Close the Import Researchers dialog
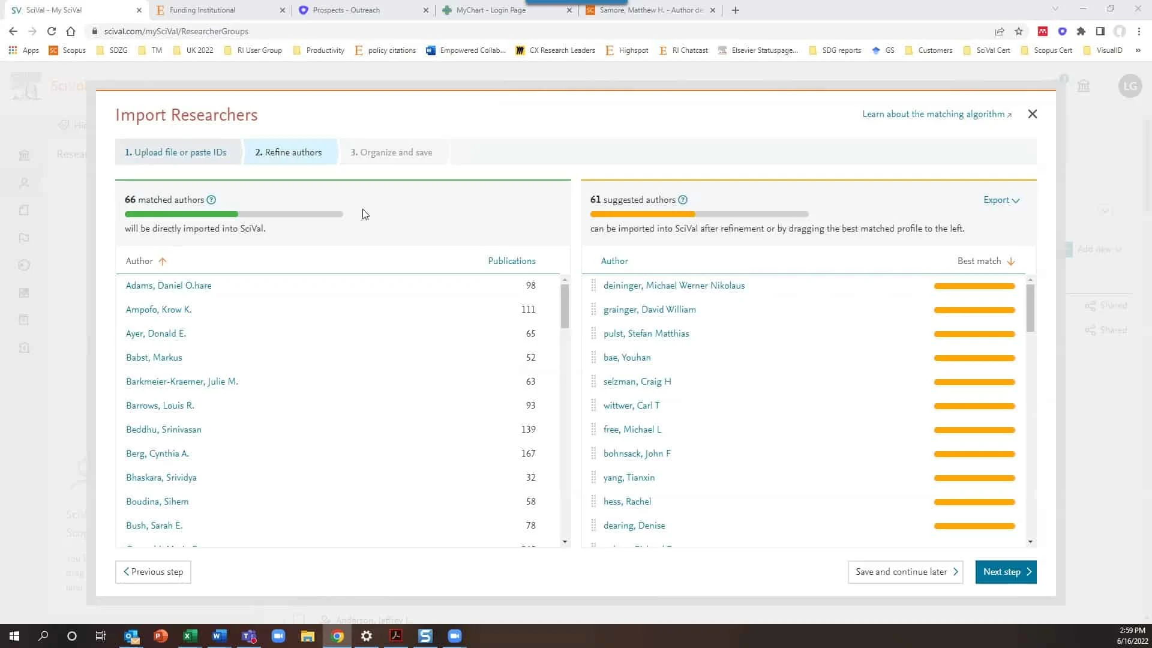The height and width of the screenshot is (648, 1152). tap(1032, 114)
